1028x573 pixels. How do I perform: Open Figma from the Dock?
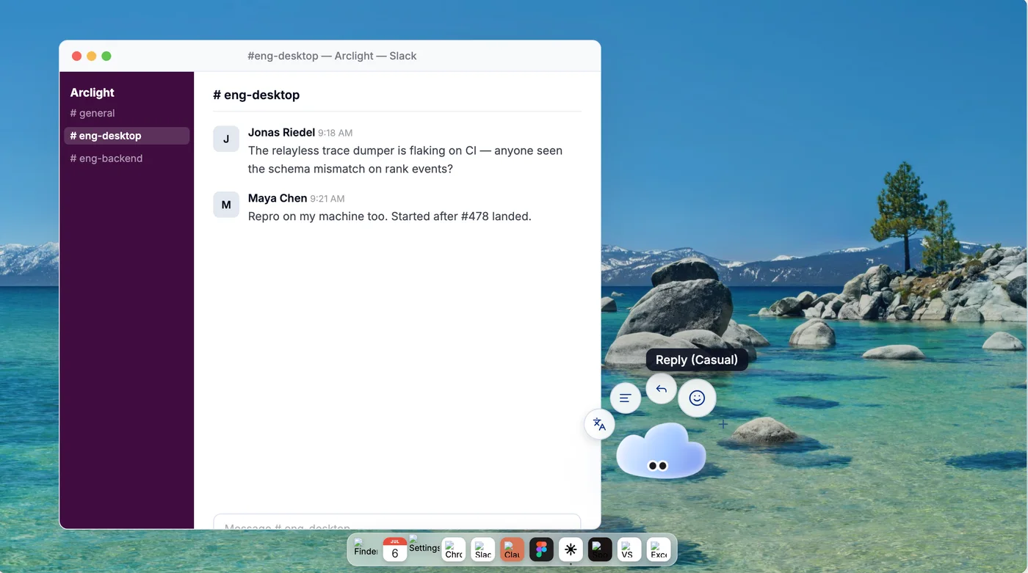coord(542,550)
